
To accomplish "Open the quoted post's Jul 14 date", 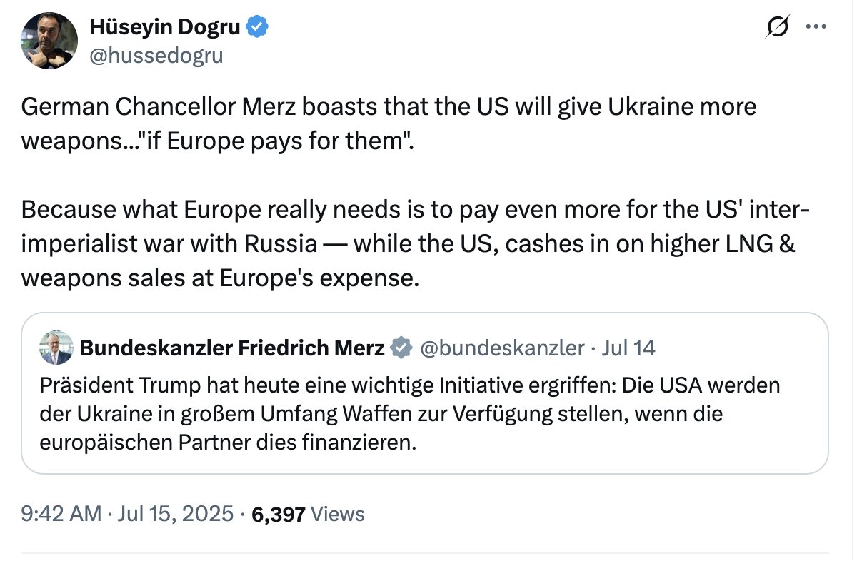I will point(628,348).
